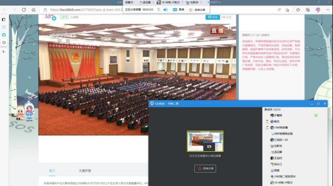Viewport: 333px width, 186px height.
Task: Mute the speaker in sharing toolbar
Action: [165, 10]
